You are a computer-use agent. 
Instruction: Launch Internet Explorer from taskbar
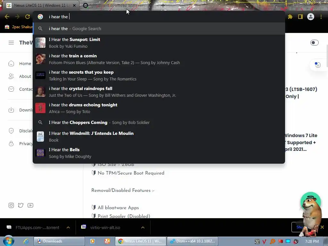[26, 241]
